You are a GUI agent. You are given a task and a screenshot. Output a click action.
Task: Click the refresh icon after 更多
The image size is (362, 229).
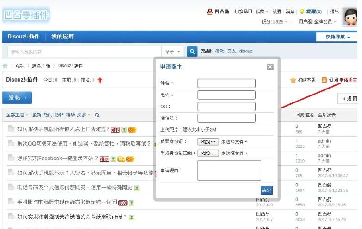(97, 115)
